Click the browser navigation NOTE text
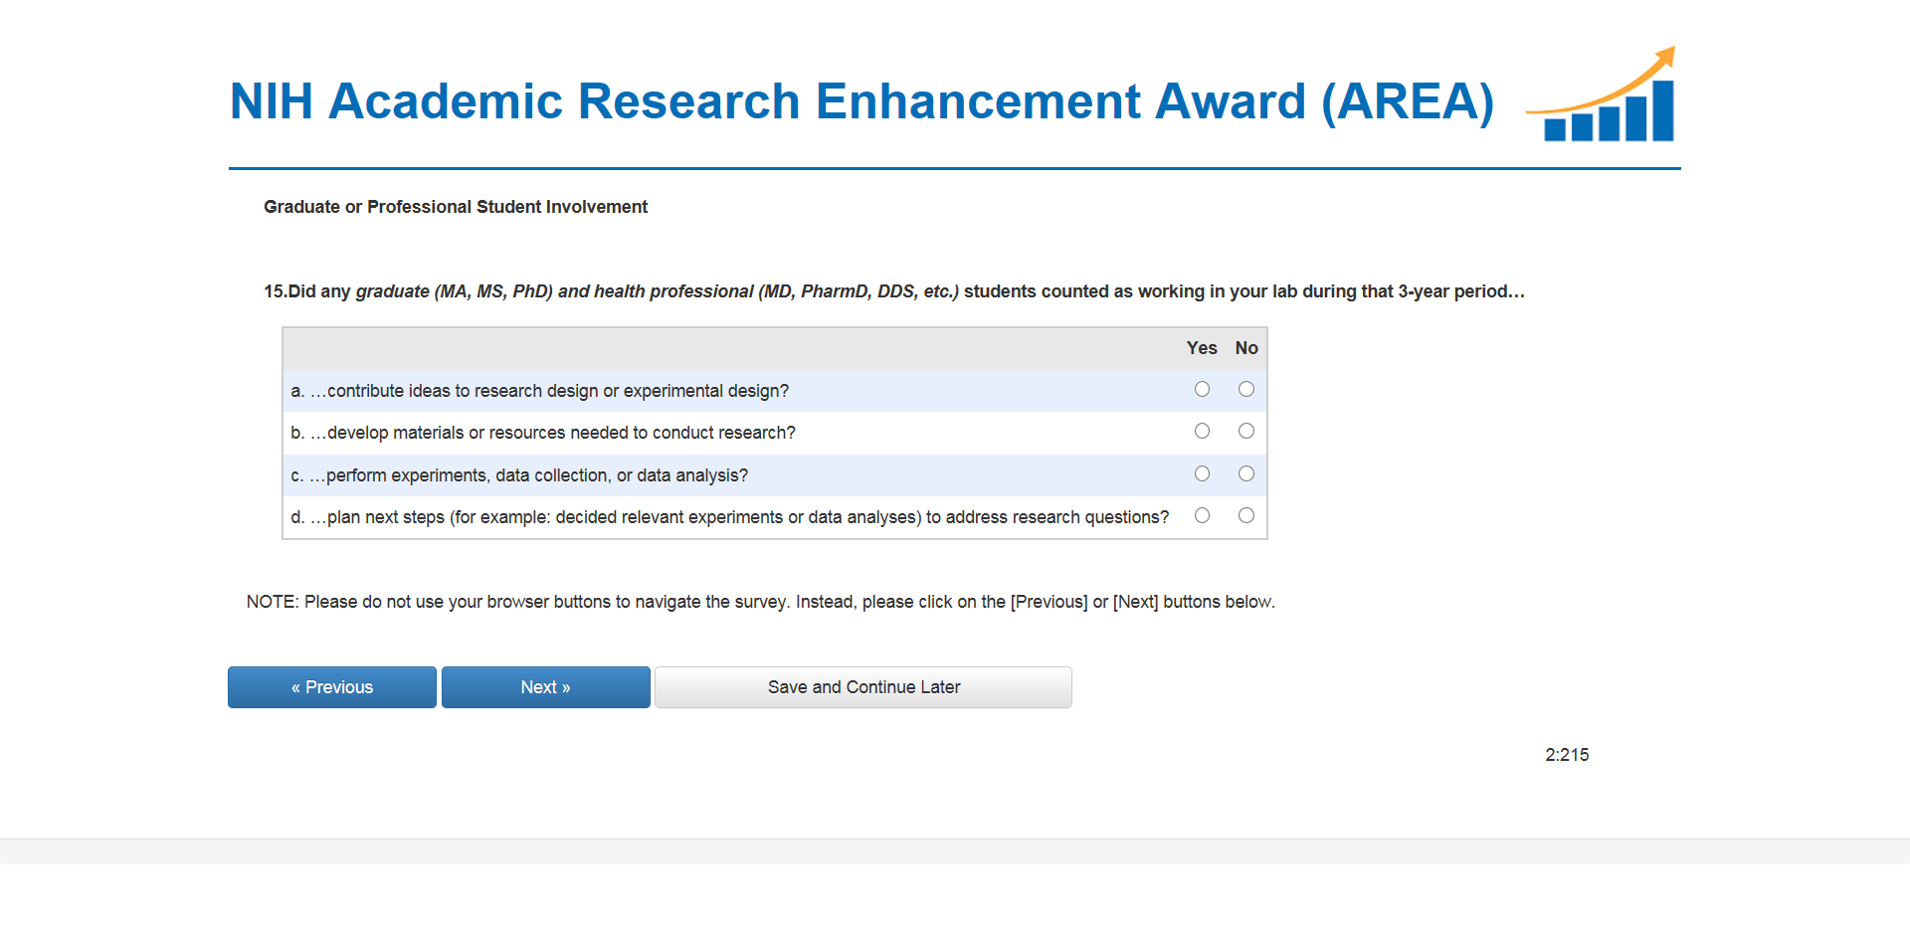This screenshot has width=1910, height=931. point(760,602)
